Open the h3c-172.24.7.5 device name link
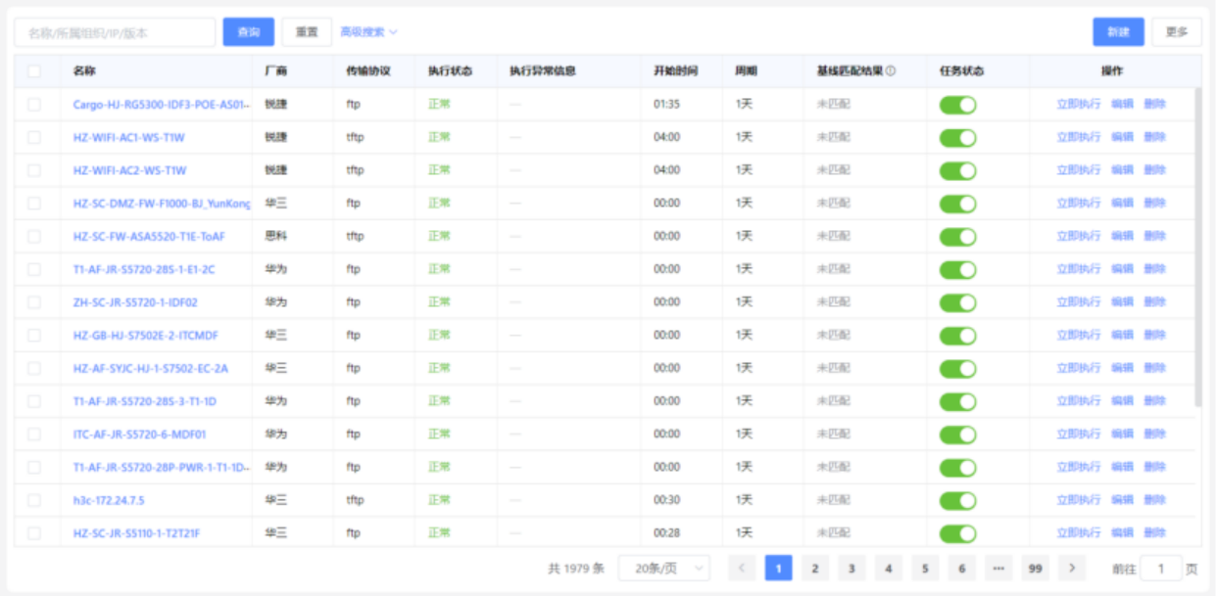The height and width of the screenshot is (596, 1217). 109,500
